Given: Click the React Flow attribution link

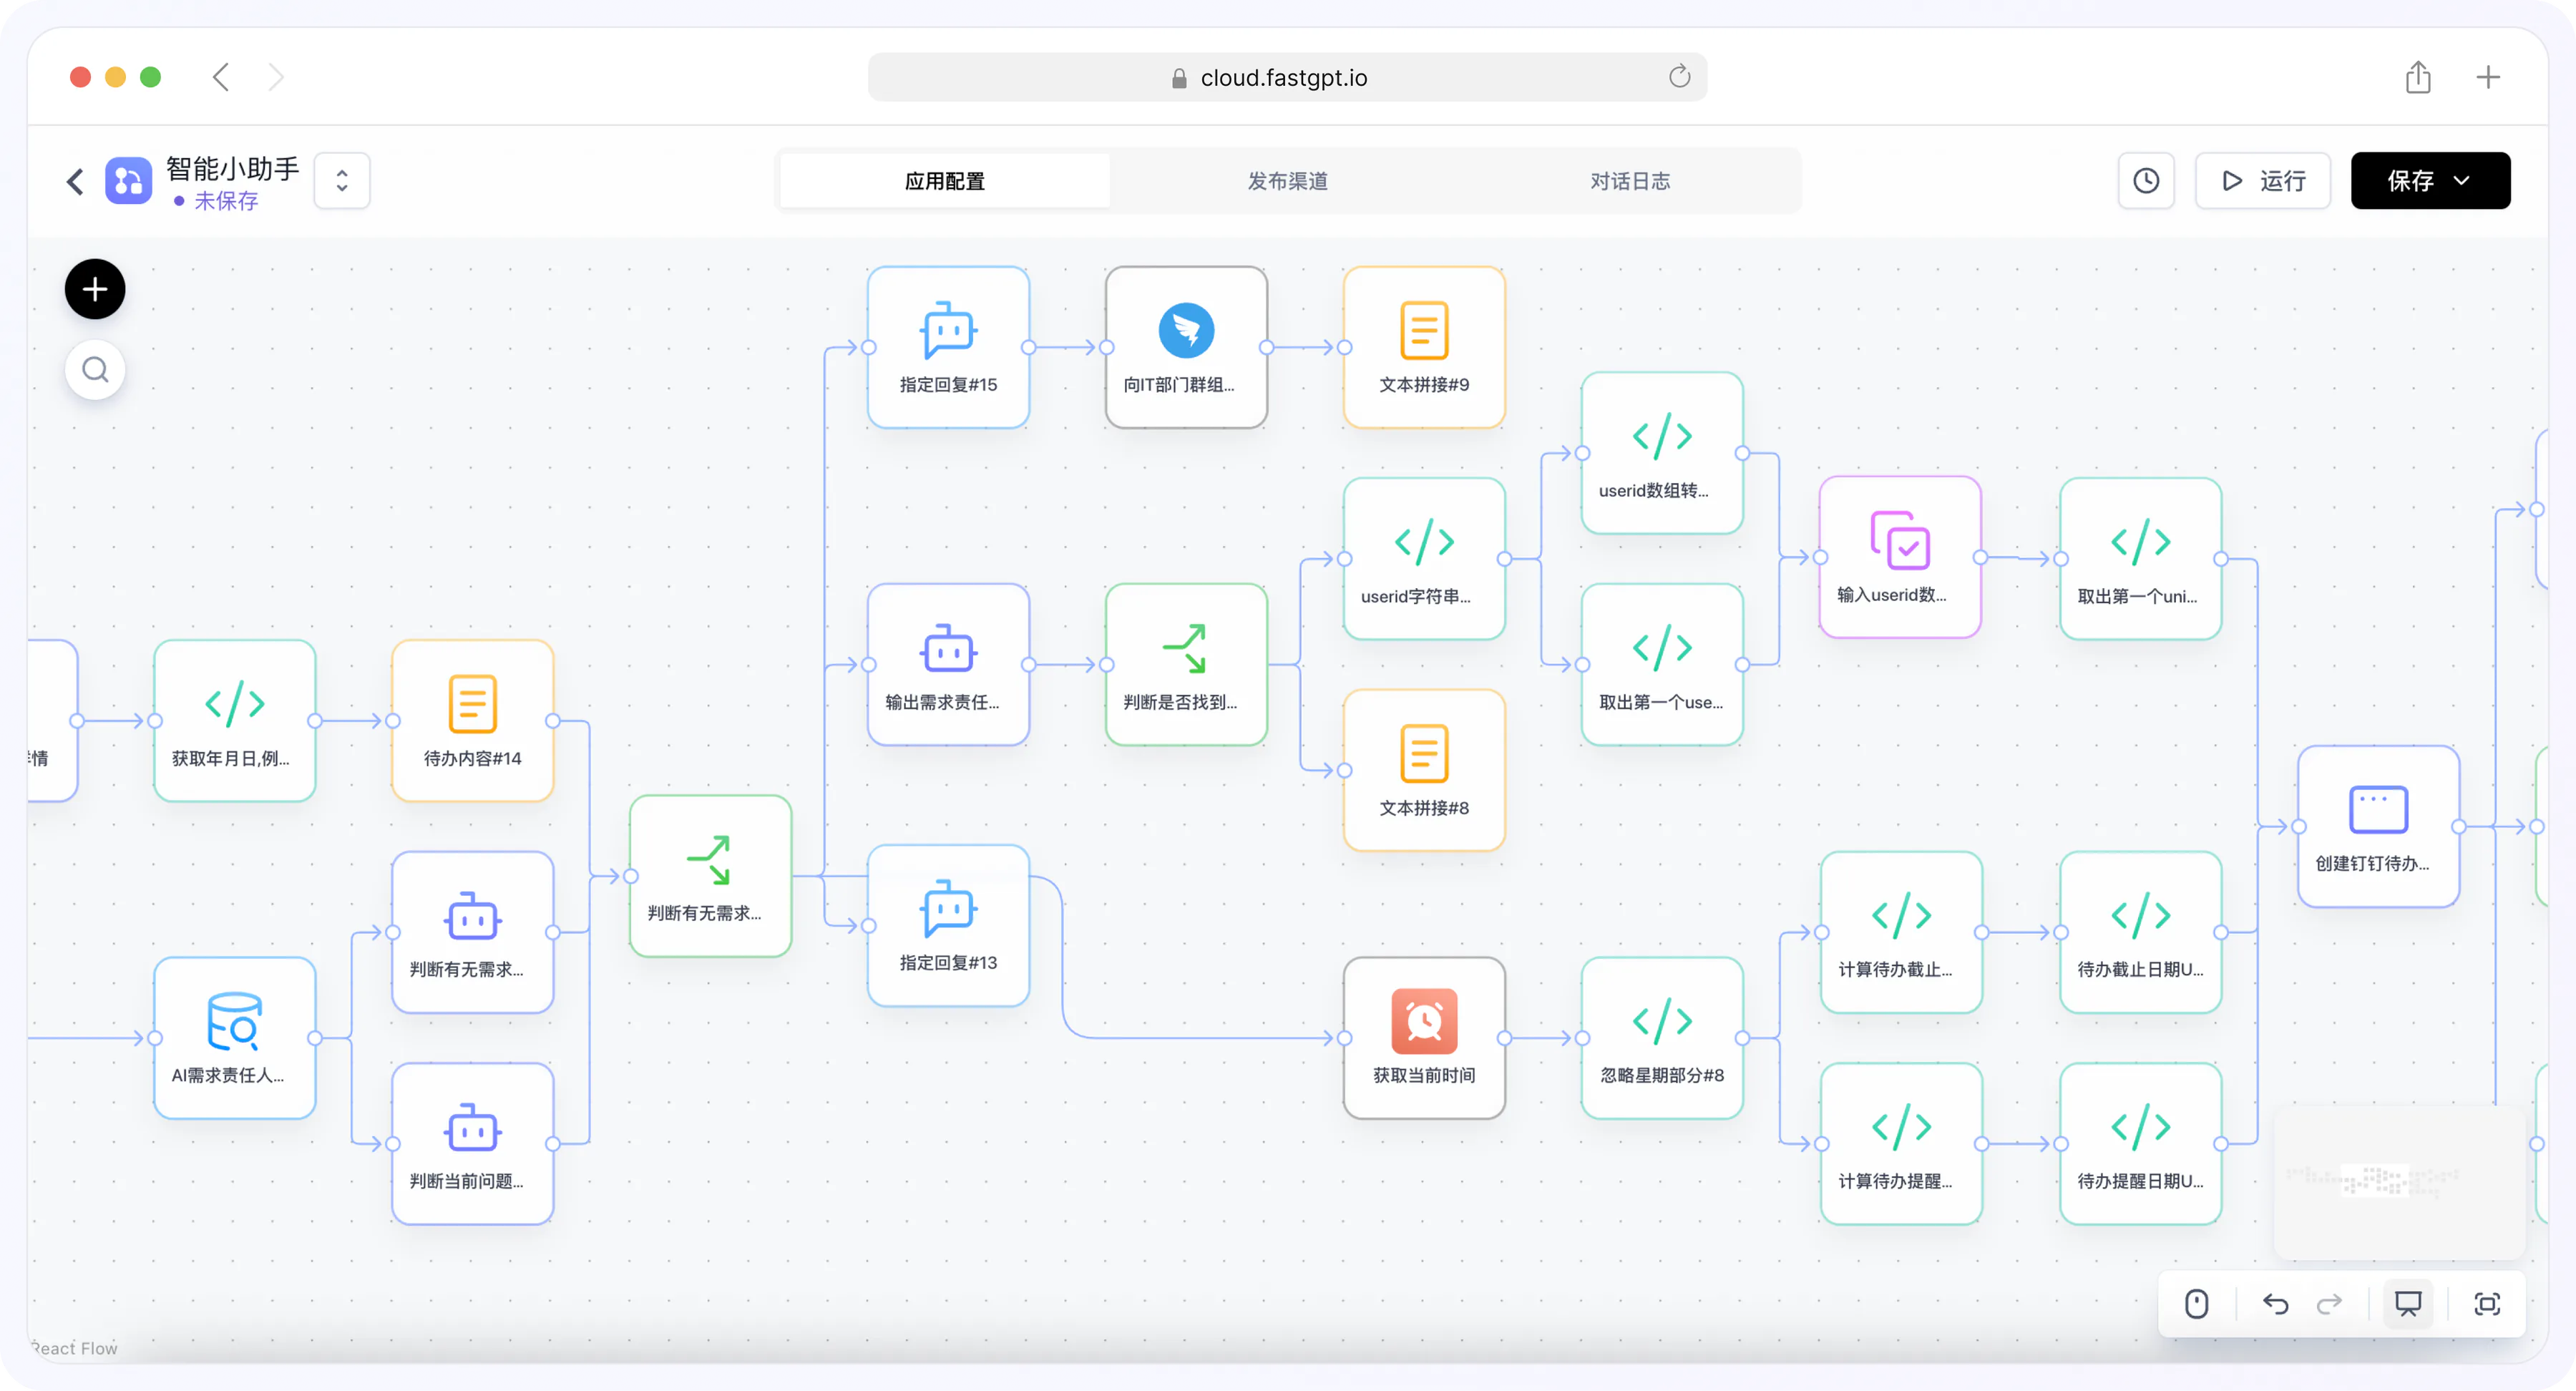Looking at the screenshot, I should click(x=74, y=1348).
